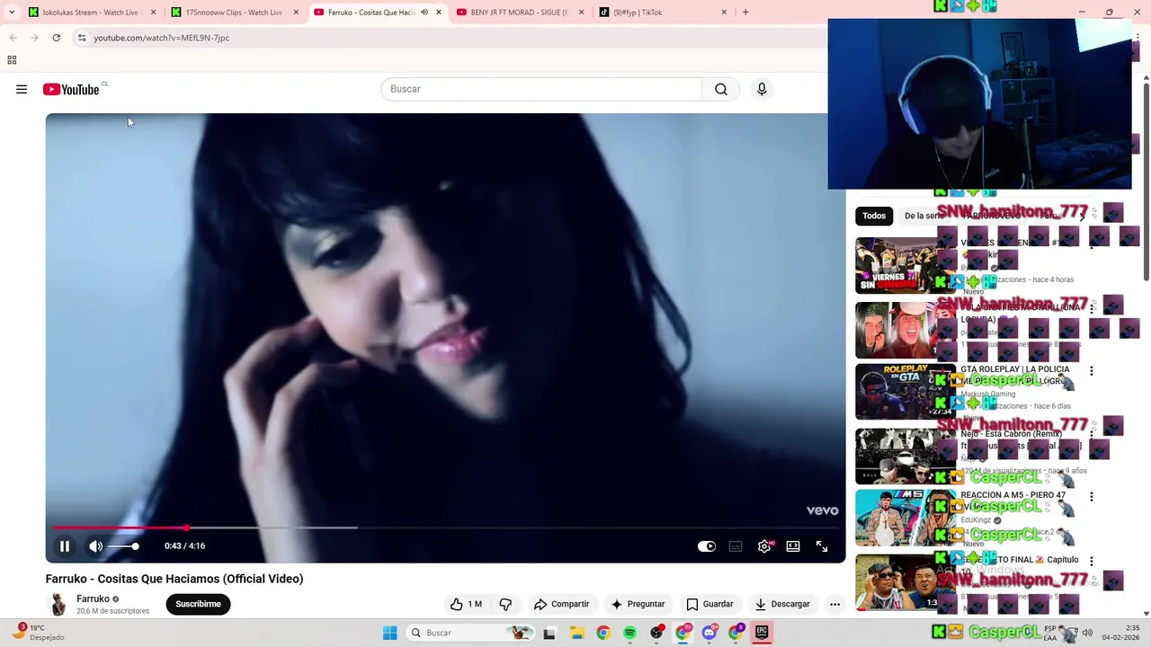Close the TikTok tab
Screen dimensions: 1151x647
coord(724,13)
